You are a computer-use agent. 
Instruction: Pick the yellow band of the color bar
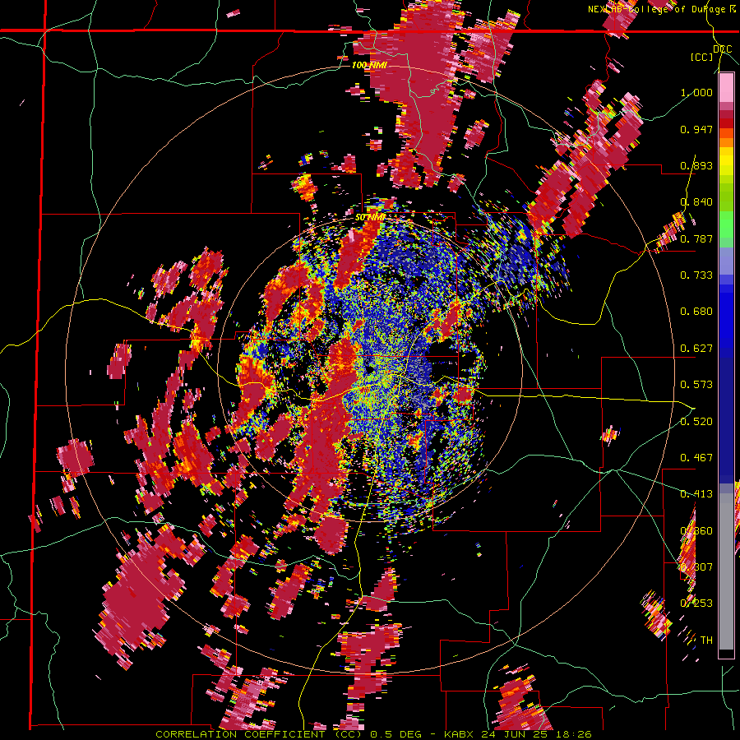tap(726, 161)
